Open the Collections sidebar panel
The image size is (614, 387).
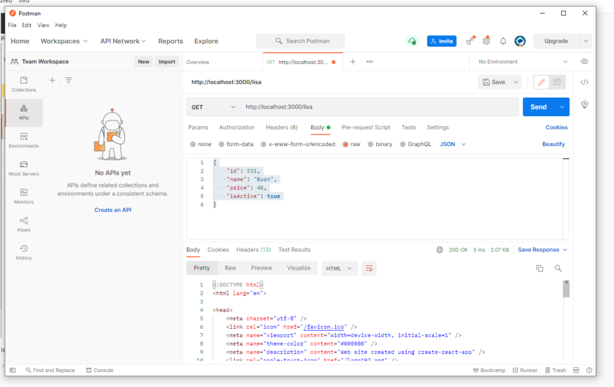[x=23, y=84]
